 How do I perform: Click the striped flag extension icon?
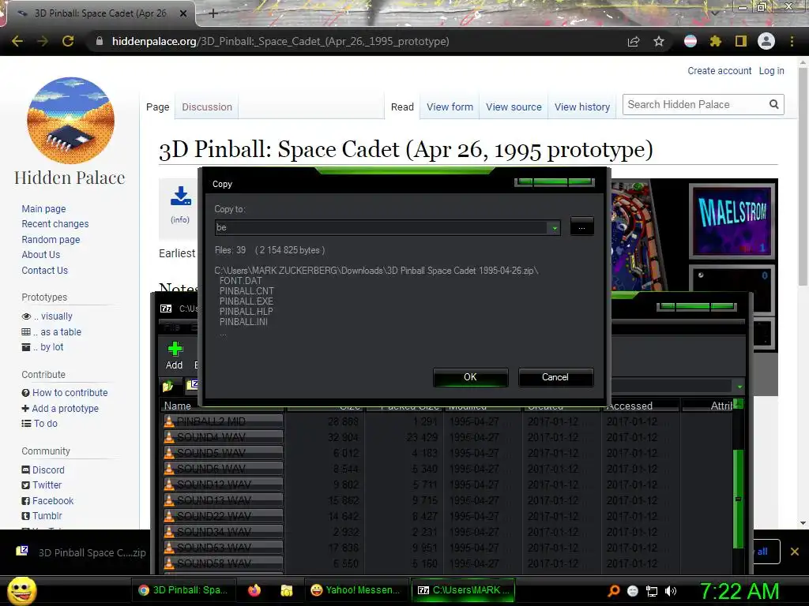pyautogui.click(x=690, y=41)
